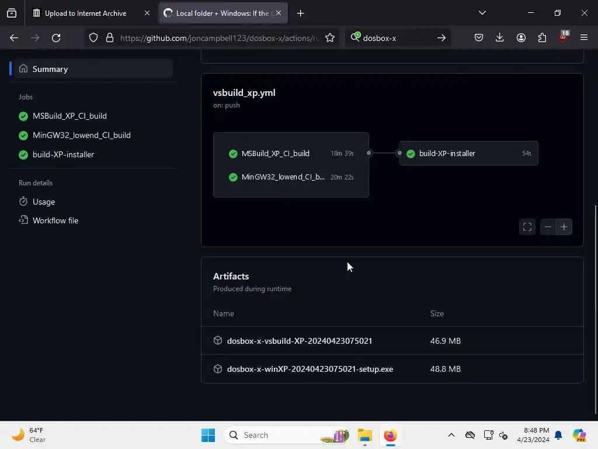
Task: Click the Workflow file icon
Action: (x=23, y=220)
